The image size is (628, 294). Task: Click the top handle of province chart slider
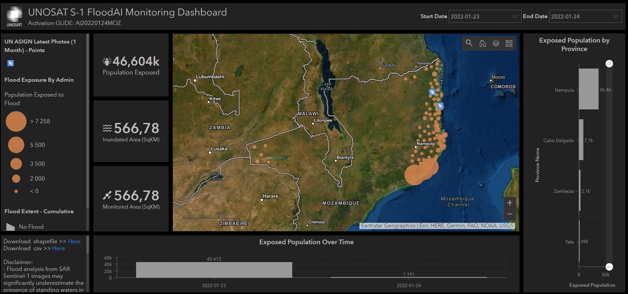tap(609, 64)
